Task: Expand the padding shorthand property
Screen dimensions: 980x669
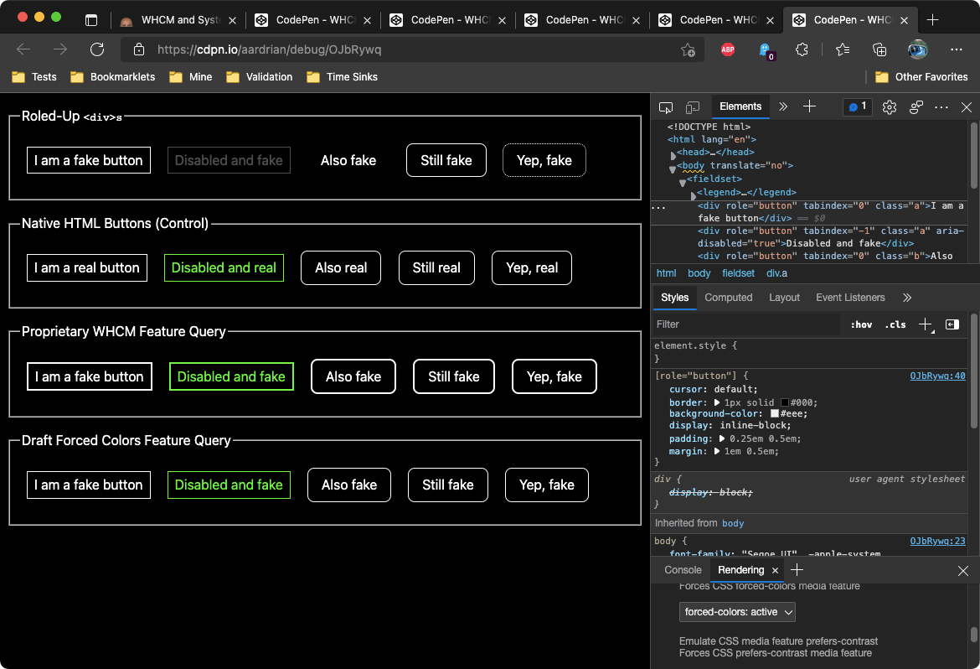Action: [x=722, y=438]
